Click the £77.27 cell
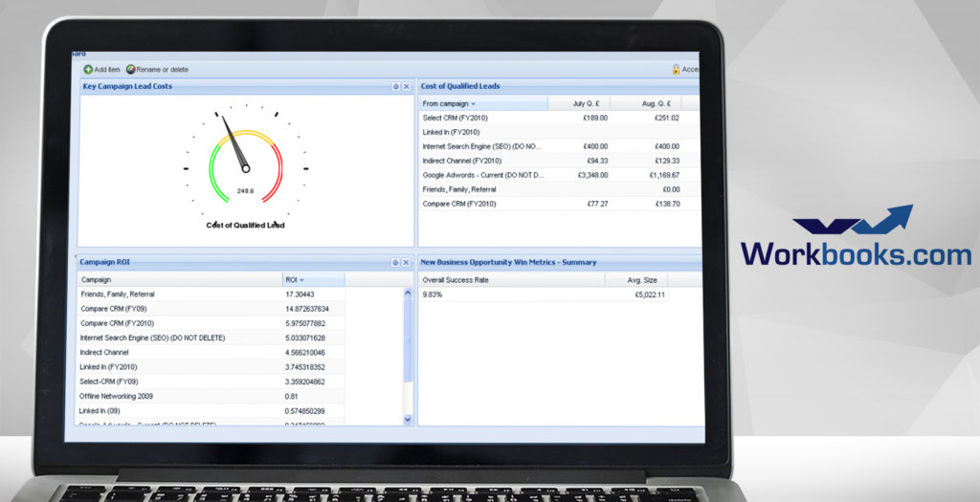Viewport: 980px width, 502px height. (x=597, y=204)
